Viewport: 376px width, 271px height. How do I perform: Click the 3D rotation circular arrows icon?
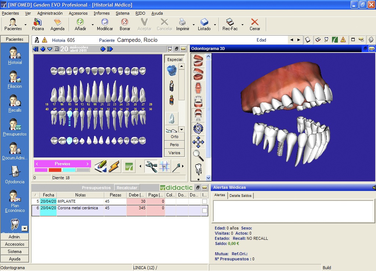coord(198,128)
